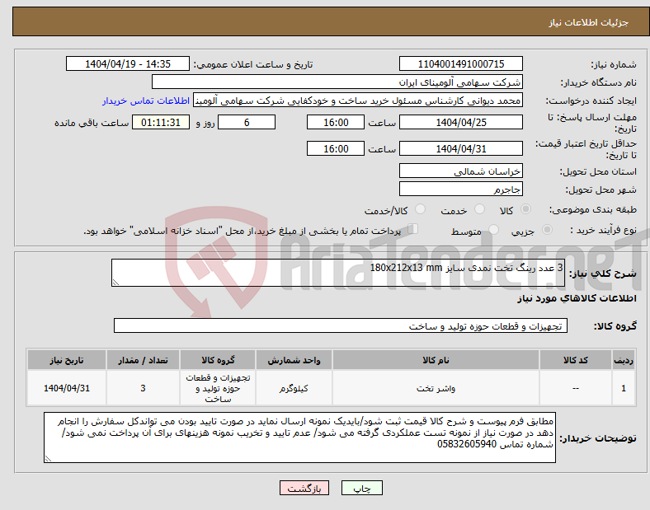
Task: Click the تعداد / مقدار column header
Action: click(x=143, y=360)
